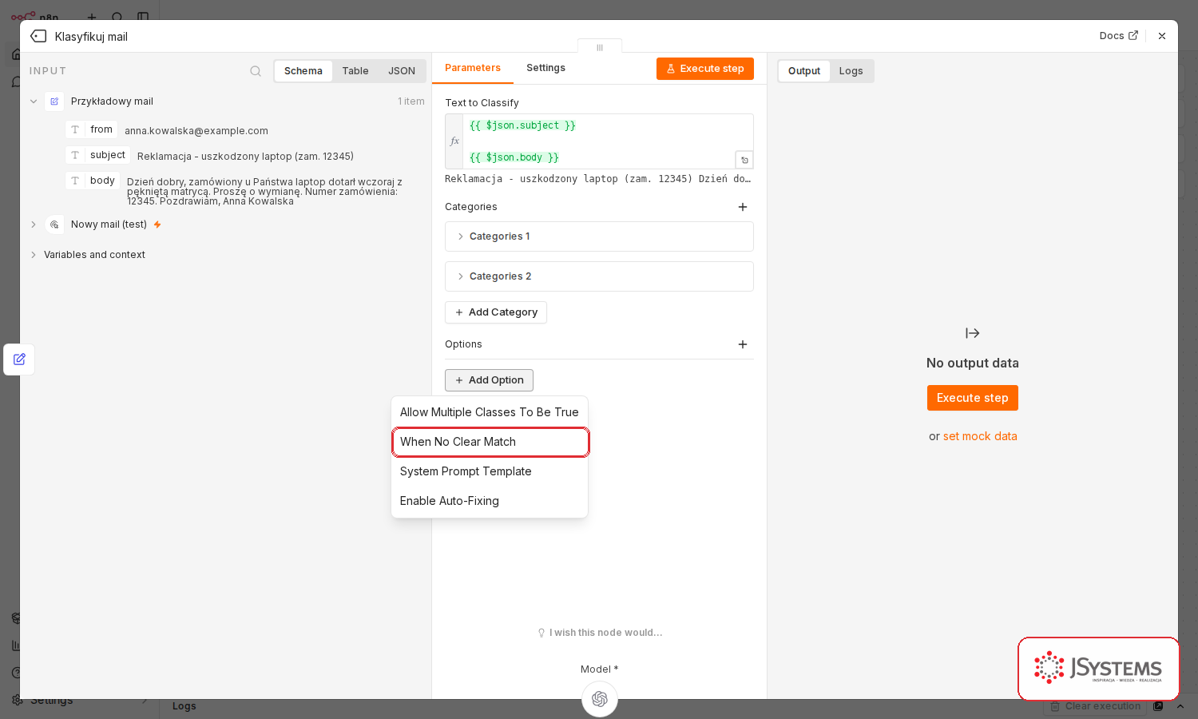Click the search icon in the INPUT panel
Viewport: 1198px width, 719px height.
point(256,71)
